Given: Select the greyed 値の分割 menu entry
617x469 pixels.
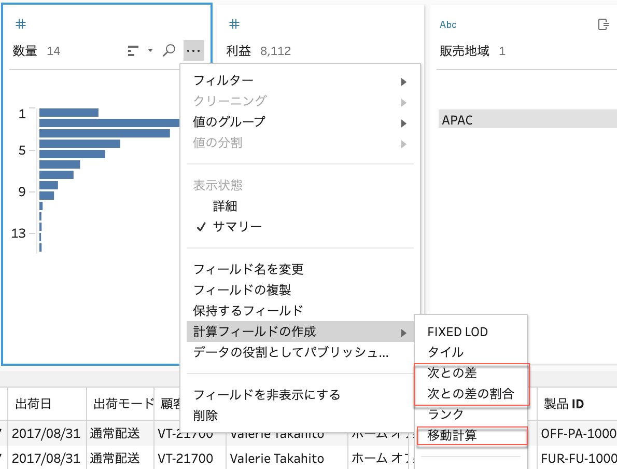Looking at the screenshot, I should point(300,143).
